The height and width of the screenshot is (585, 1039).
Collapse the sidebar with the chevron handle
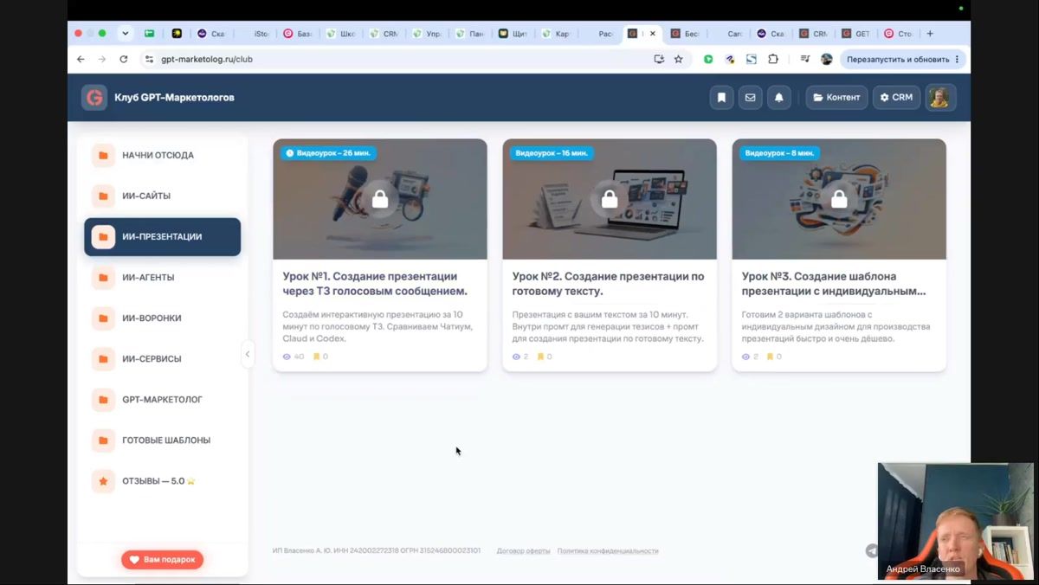pos(248,354)
